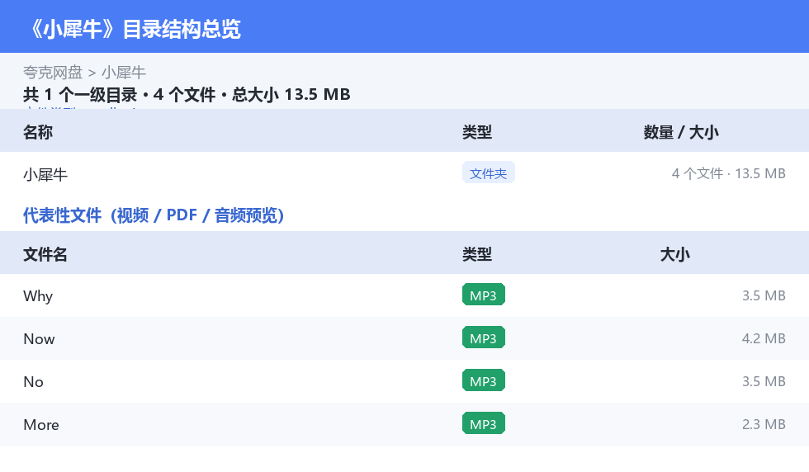Screen dimensions: 809x472
Task: Select the 4.2 MB size value
Action: coord(764,338)
